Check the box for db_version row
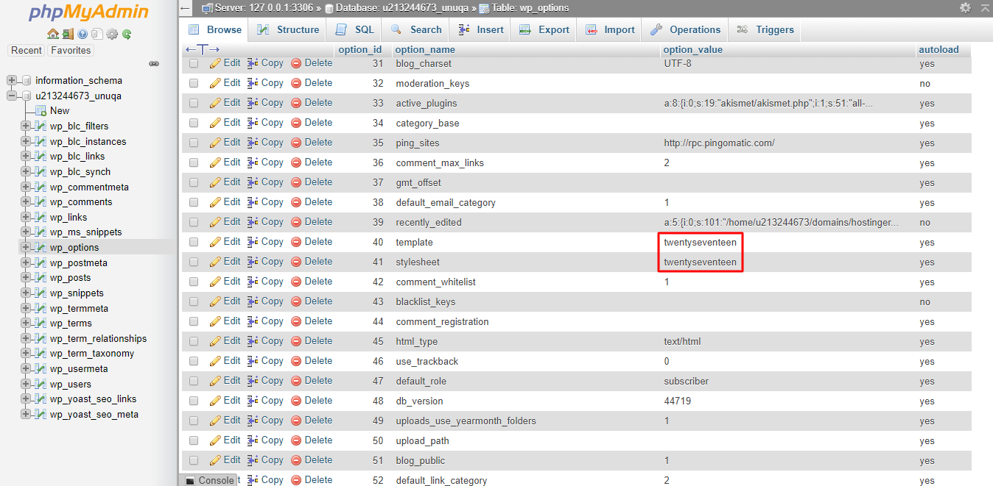This screenshot has width=993, height=486. (x=194, y=401)
